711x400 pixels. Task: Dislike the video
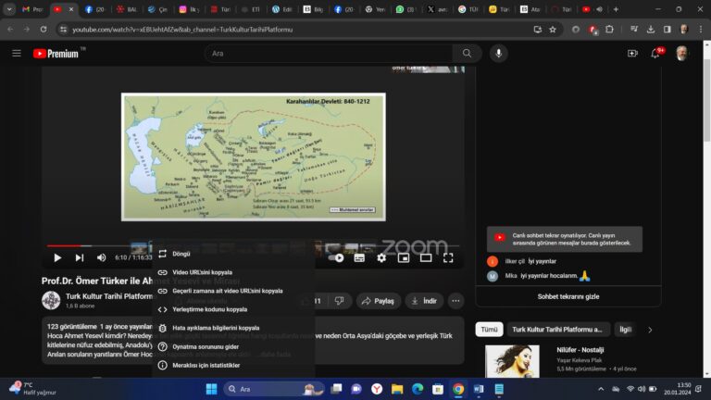click(x=339, y=301)
